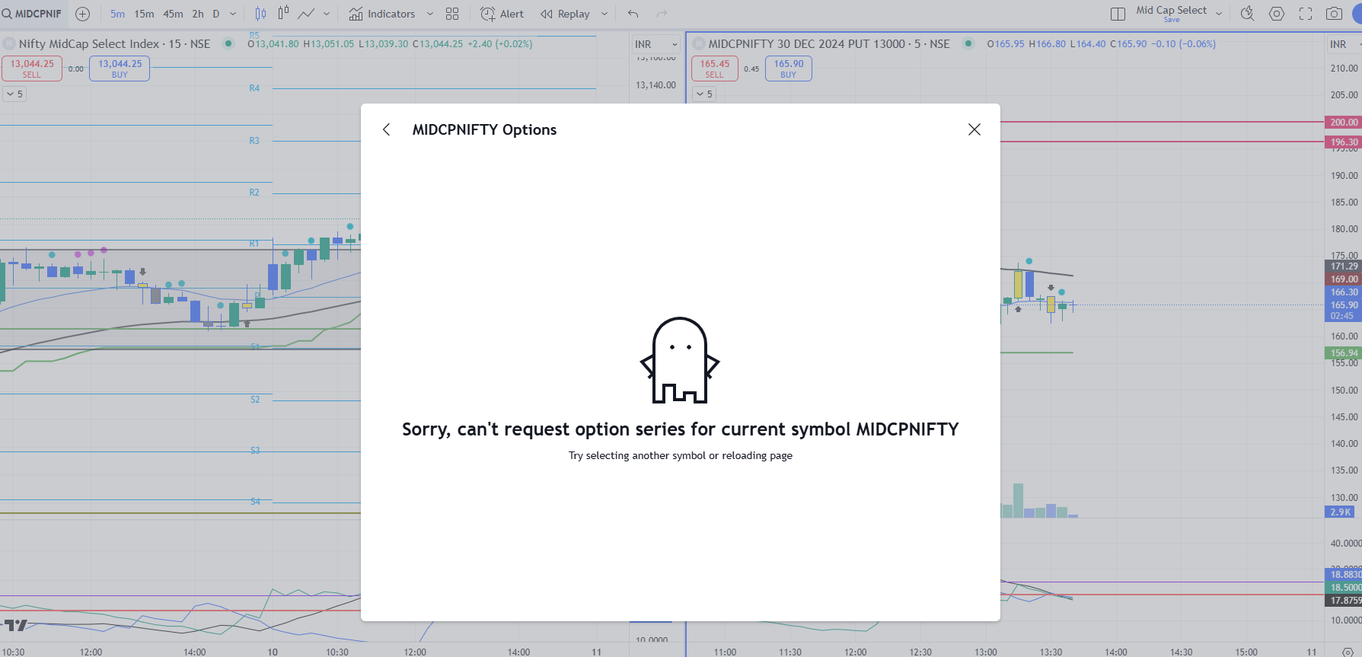
Task: Close the MIDCPNIFTY Options dialog
Action: pos(974,129)
